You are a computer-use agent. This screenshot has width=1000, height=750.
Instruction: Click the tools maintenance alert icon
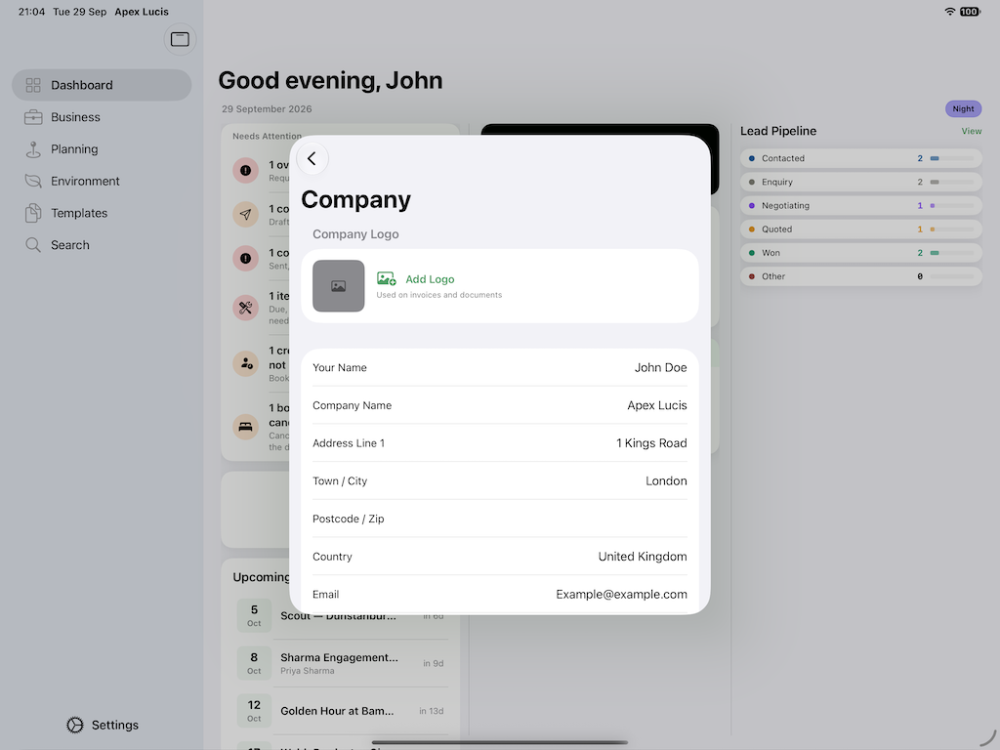coord(245,308)
